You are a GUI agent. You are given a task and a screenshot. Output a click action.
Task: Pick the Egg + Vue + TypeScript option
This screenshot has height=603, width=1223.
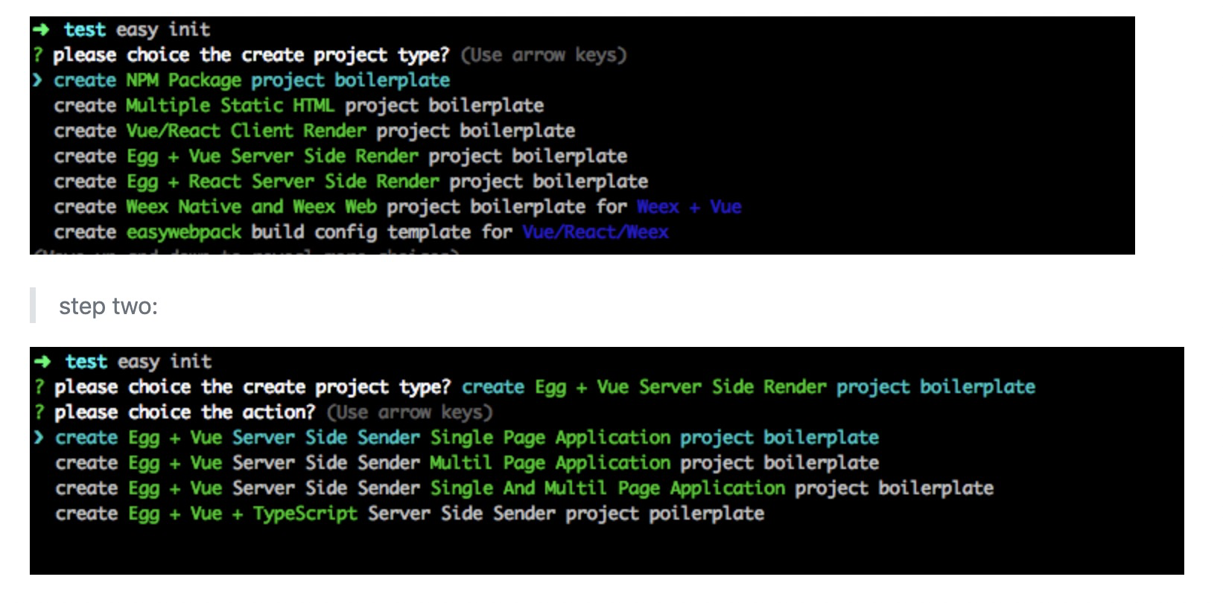point(410,514)
